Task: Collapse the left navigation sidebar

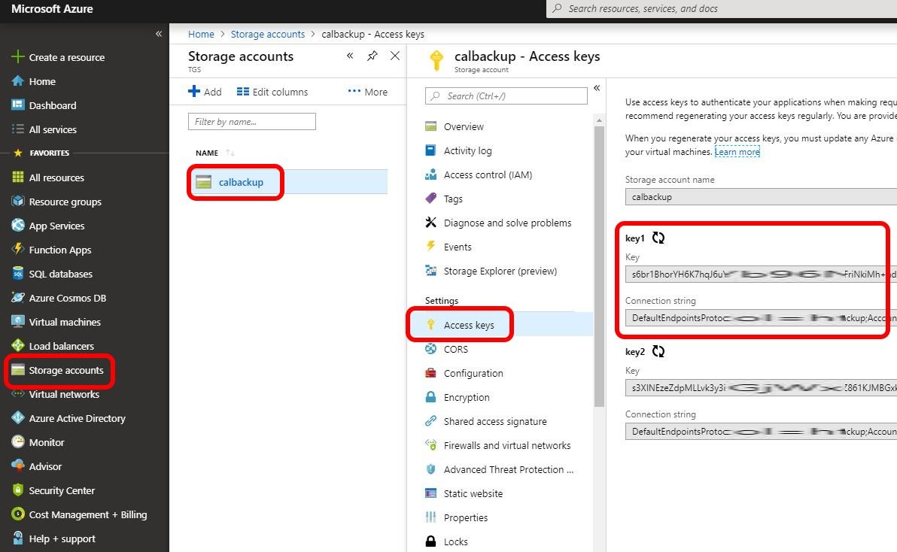Action: 159,34
